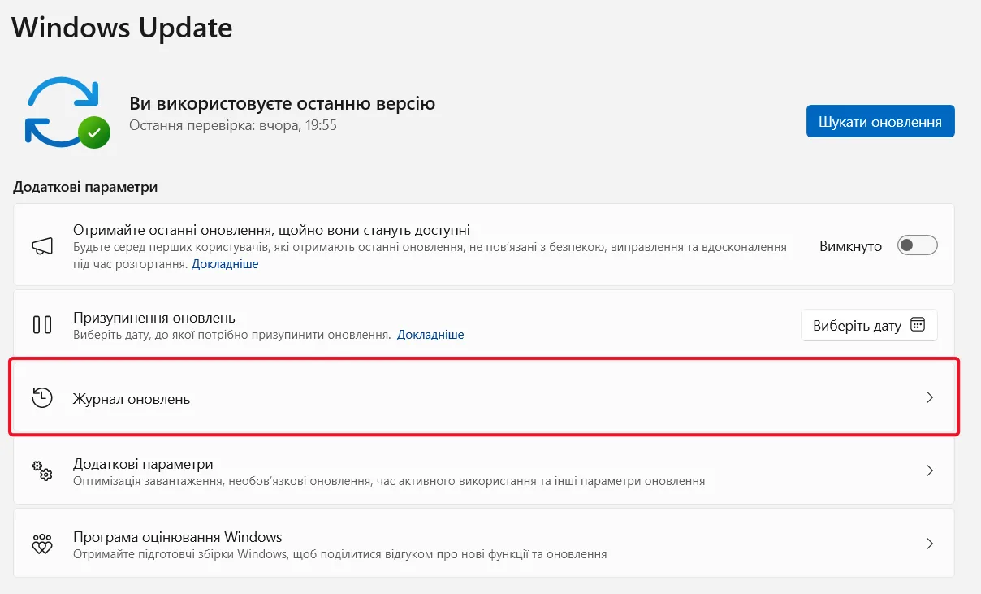981x594 pixels.
Task: Open Додаткові параметри row chevron
Action: point(930,470)
